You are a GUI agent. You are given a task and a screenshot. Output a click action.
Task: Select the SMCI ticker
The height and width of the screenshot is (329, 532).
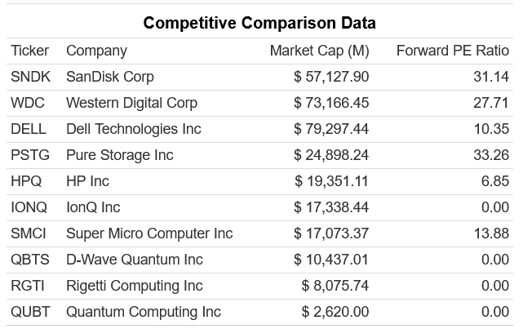pos(29,233)
